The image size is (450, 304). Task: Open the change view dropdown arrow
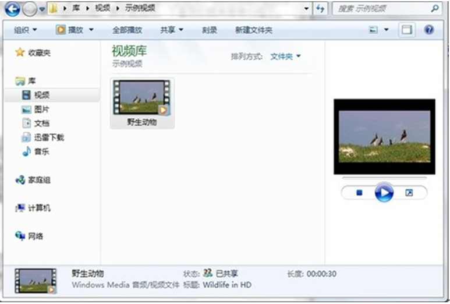[386, 30]
